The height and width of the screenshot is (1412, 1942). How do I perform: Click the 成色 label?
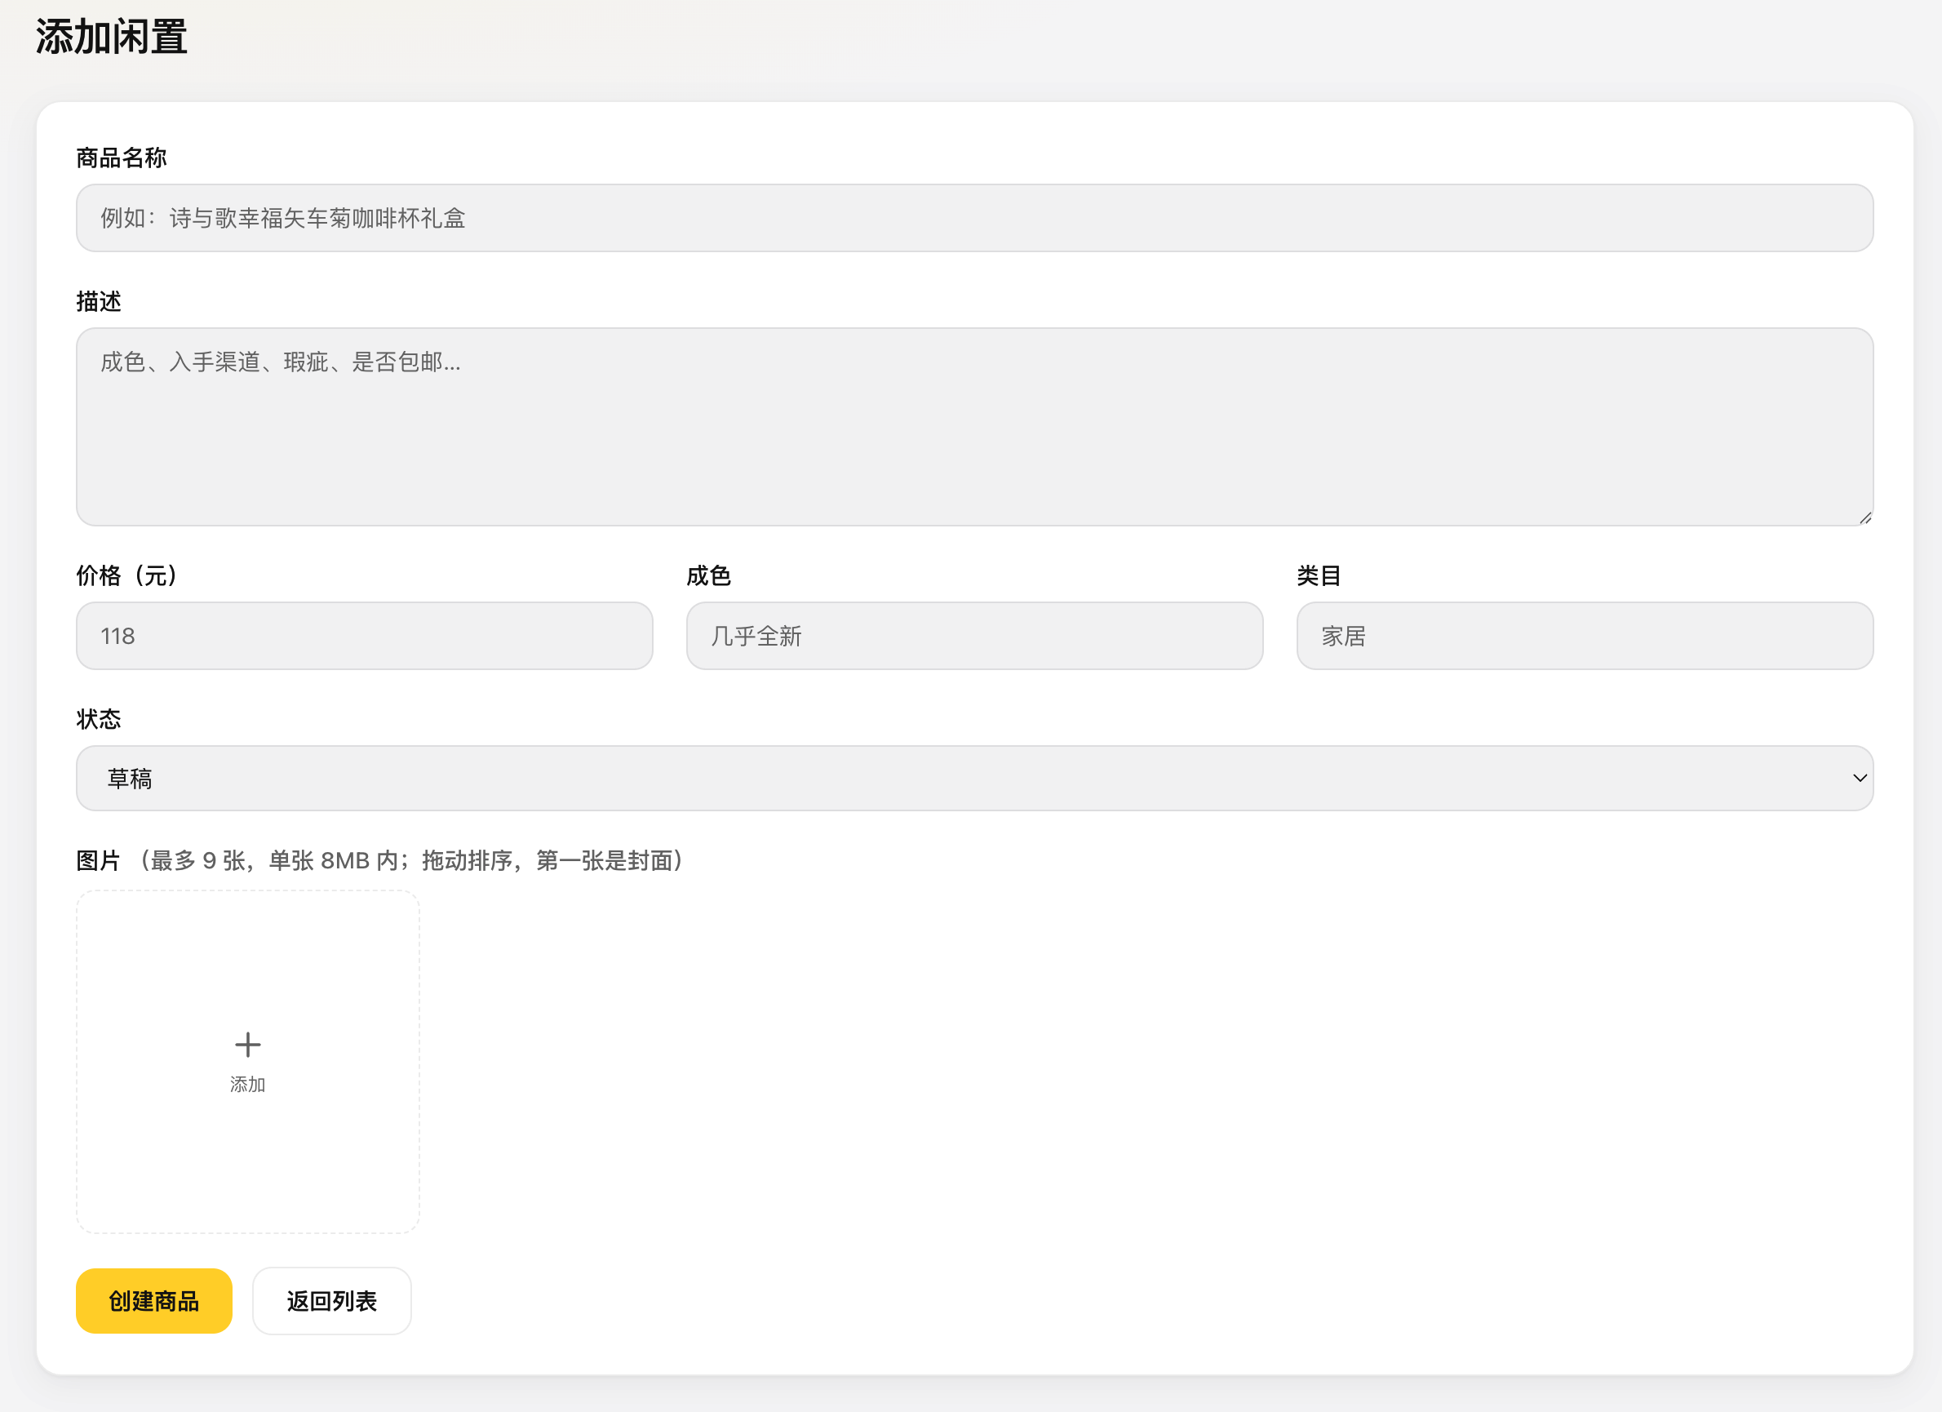coord(709,575)
